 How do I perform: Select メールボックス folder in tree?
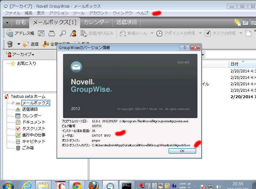pyautogui.click(x=36, y=103)
